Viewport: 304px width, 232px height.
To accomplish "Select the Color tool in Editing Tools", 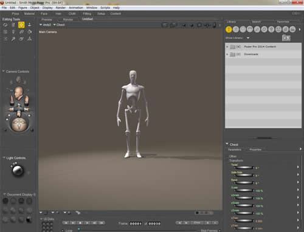I will coord(30,32).
